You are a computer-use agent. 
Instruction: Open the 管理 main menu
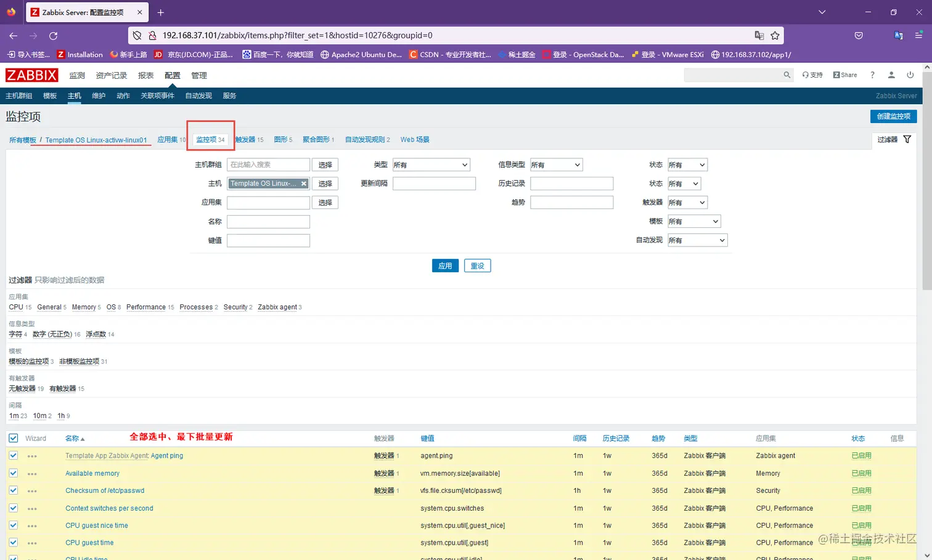click(x=199, y=75)
